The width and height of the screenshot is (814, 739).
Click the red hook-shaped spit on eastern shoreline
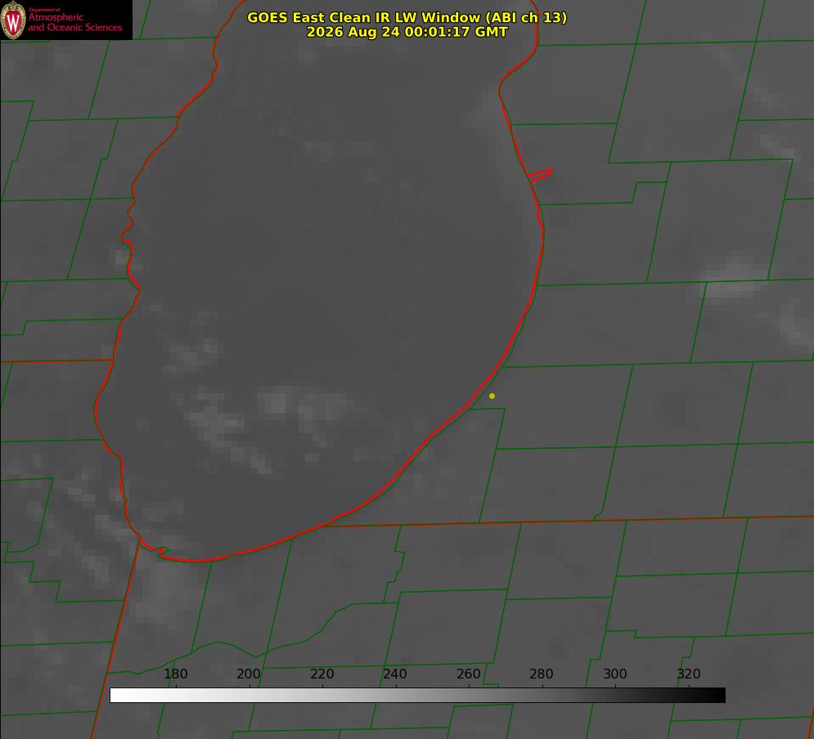[540, 175]
